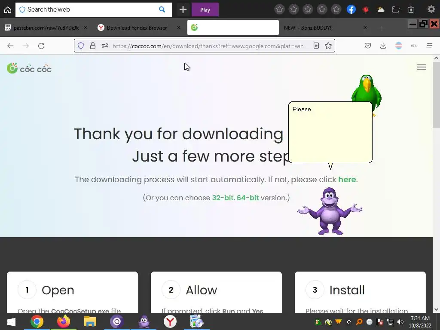The image size is (440, 330).
Task: Close the Download Yandex Browser tab
Action: [x=179, y=27]
